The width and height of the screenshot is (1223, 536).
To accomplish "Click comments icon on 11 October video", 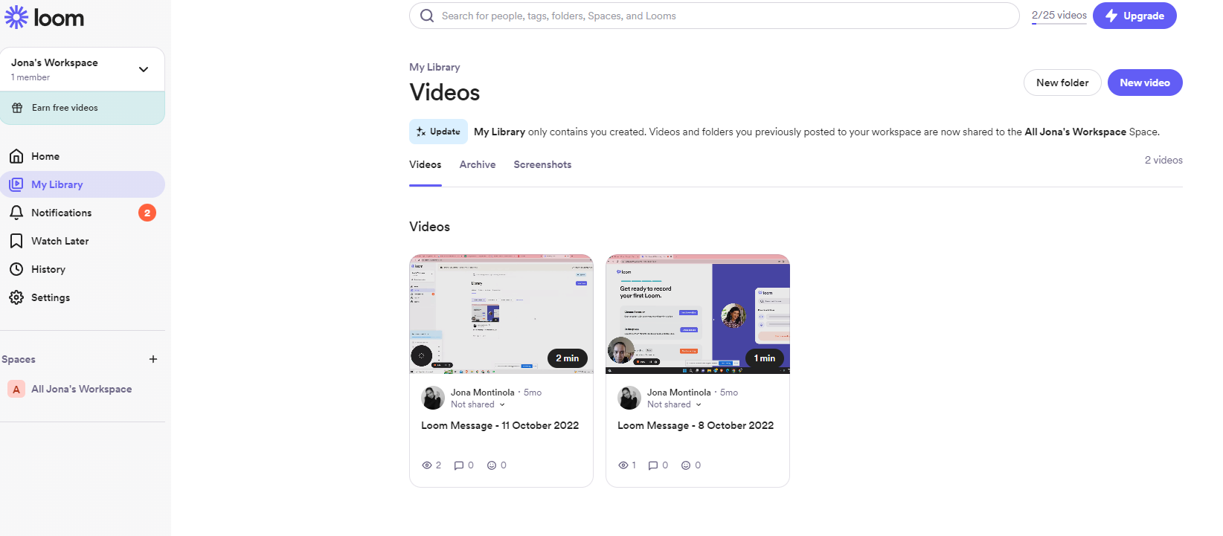I will click(x=459, y=465).
